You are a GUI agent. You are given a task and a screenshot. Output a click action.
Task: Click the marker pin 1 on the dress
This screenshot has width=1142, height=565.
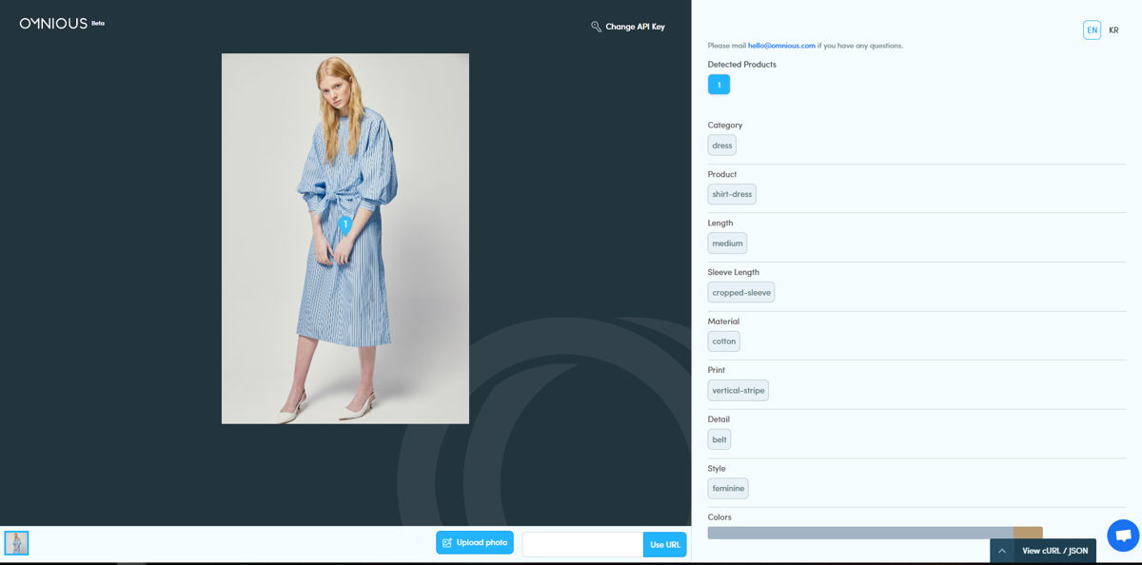[x=345, y=225]
